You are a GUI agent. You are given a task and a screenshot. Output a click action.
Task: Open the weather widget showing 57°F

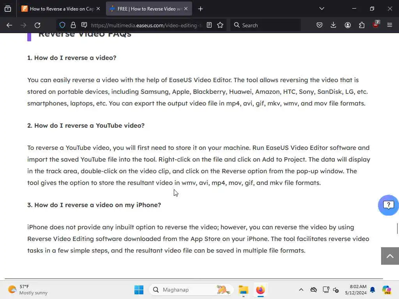pyautogui.click(x=28, y=290)
